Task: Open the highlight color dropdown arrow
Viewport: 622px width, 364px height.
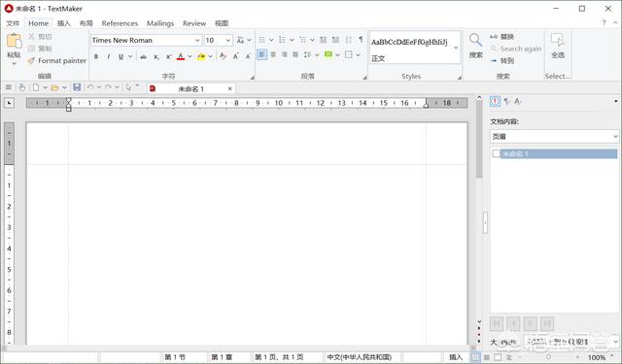Action: coord(211,56)
